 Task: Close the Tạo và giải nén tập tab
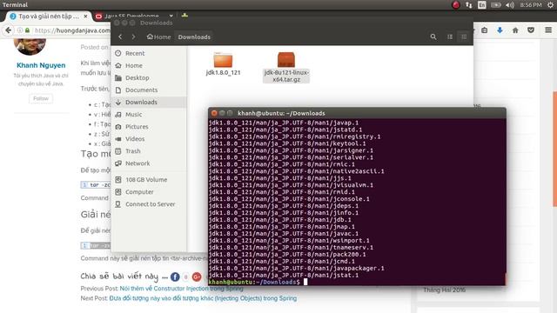85,17
